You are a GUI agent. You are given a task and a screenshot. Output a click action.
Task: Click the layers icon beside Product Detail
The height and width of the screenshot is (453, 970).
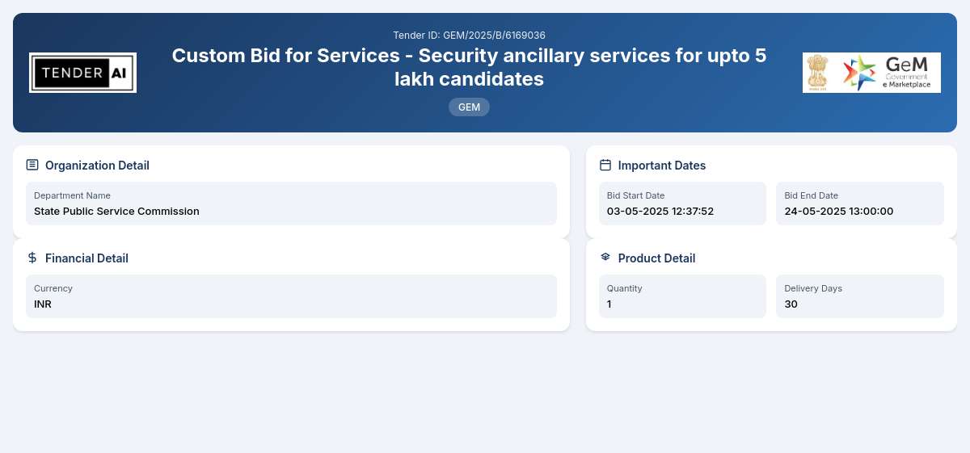pyautogui.click(x=605, y=258)
